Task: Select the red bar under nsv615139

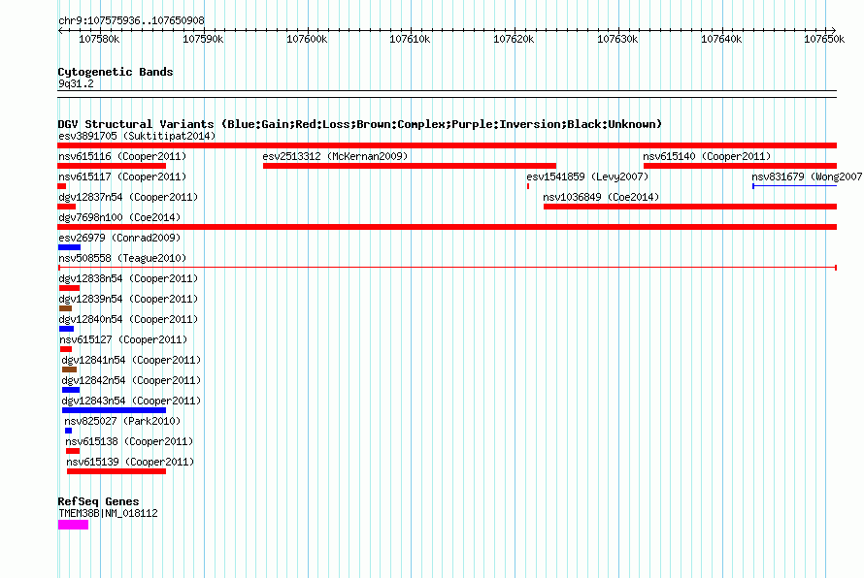Action: (116, 471)
